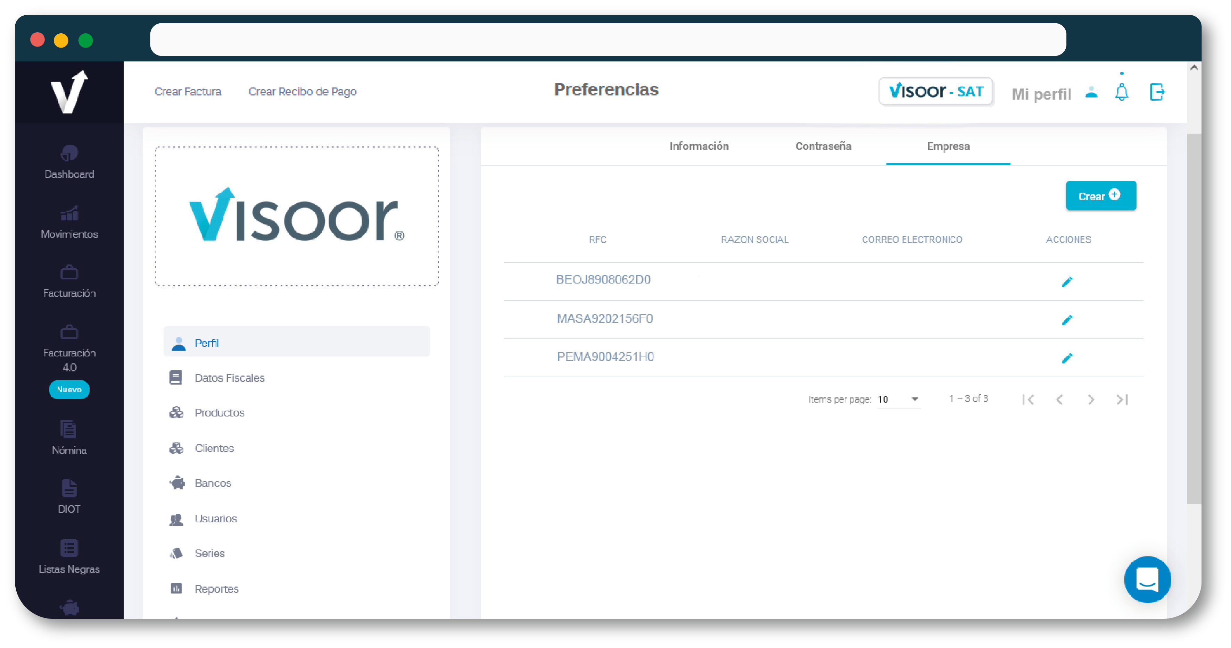Click the Mi perfil user icon
This screenshot has width=1231, height=648.
(1091, 92)
